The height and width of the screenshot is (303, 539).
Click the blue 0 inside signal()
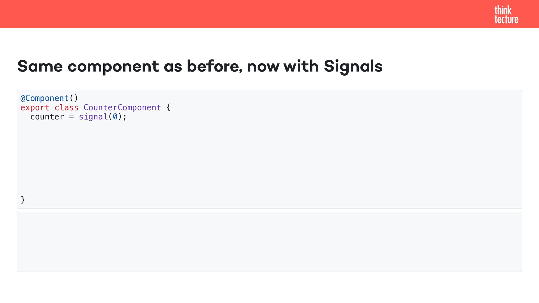point(115,117)
